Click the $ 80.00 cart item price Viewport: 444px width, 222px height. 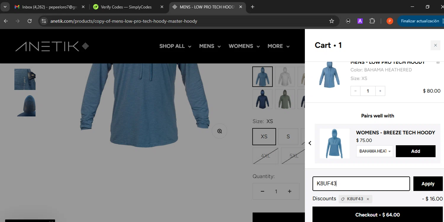(x=432, y=91)
